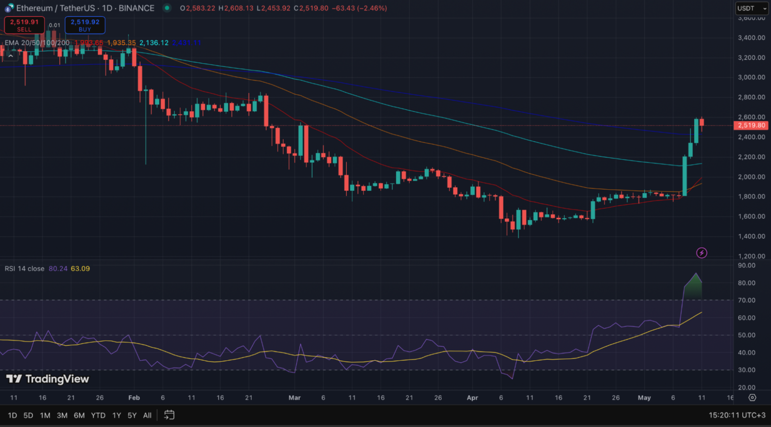
Task: Click the 6M range button
Action: tap(79, 415)
